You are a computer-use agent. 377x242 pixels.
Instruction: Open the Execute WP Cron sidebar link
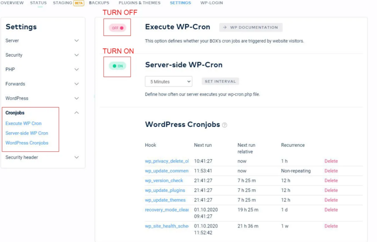point(23,123)
